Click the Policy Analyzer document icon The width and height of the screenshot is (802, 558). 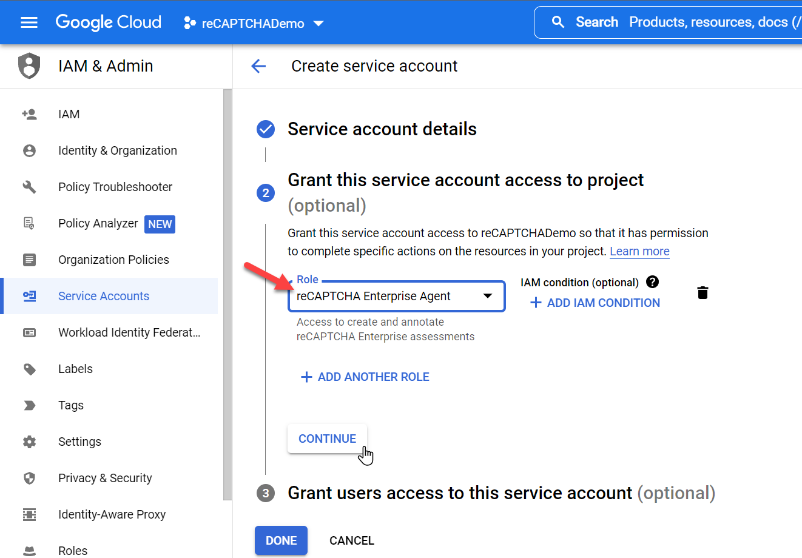click(x=29, y=223)
